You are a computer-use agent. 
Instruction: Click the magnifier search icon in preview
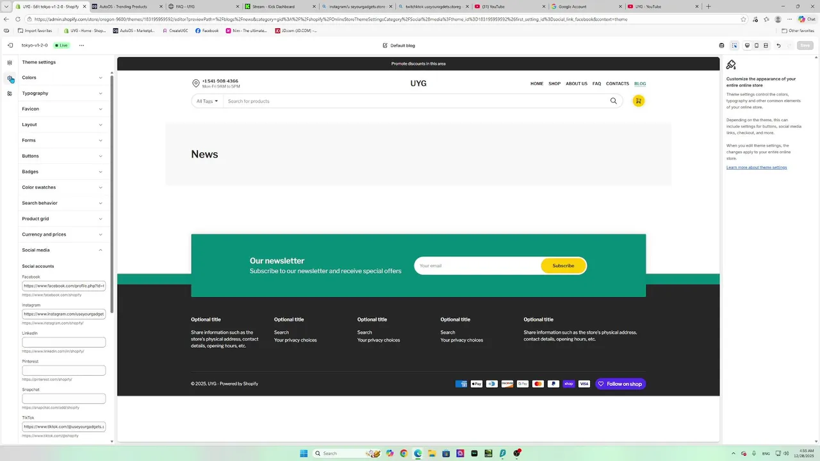[613, 101]
